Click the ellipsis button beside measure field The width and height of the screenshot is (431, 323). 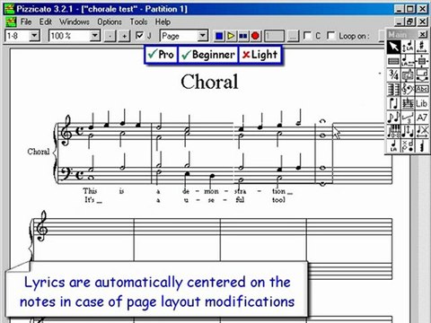(x=293, y=36)
